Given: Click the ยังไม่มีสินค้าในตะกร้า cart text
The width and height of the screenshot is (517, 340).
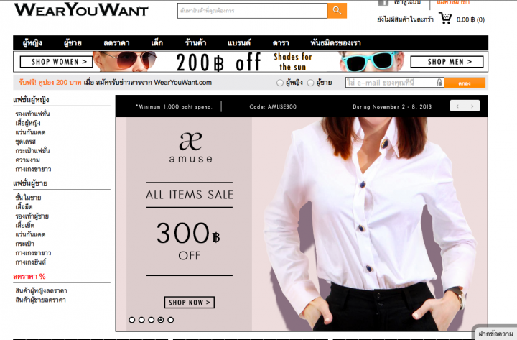Looking at the screenshot, I should [x=405, y=19].
